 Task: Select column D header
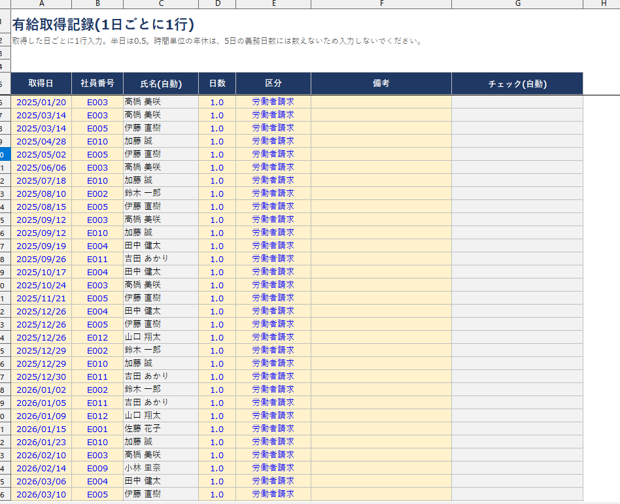[x=217, y=3]
